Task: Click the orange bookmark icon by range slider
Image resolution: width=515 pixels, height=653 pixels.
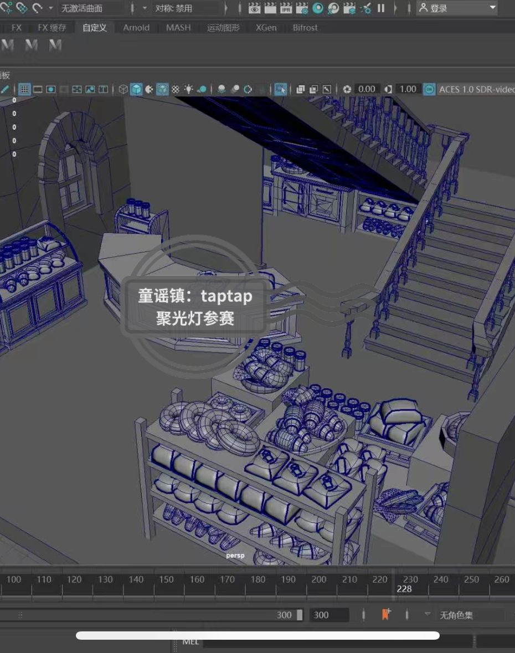Action: (386, 614)
